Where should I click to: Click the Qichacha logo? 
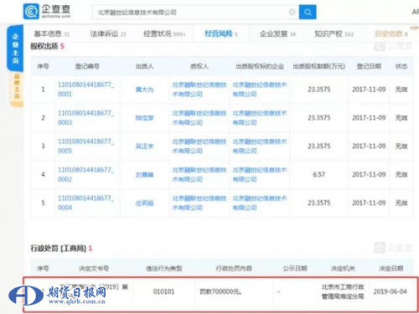pos(47,12)
